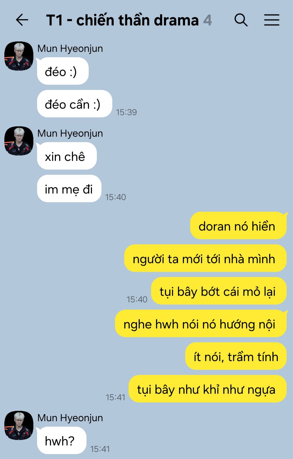Screen dimensions: 293x459
Task: Open Mun Hyeonjun's avatar above "đéo :)"
Action: coord(19,56)
